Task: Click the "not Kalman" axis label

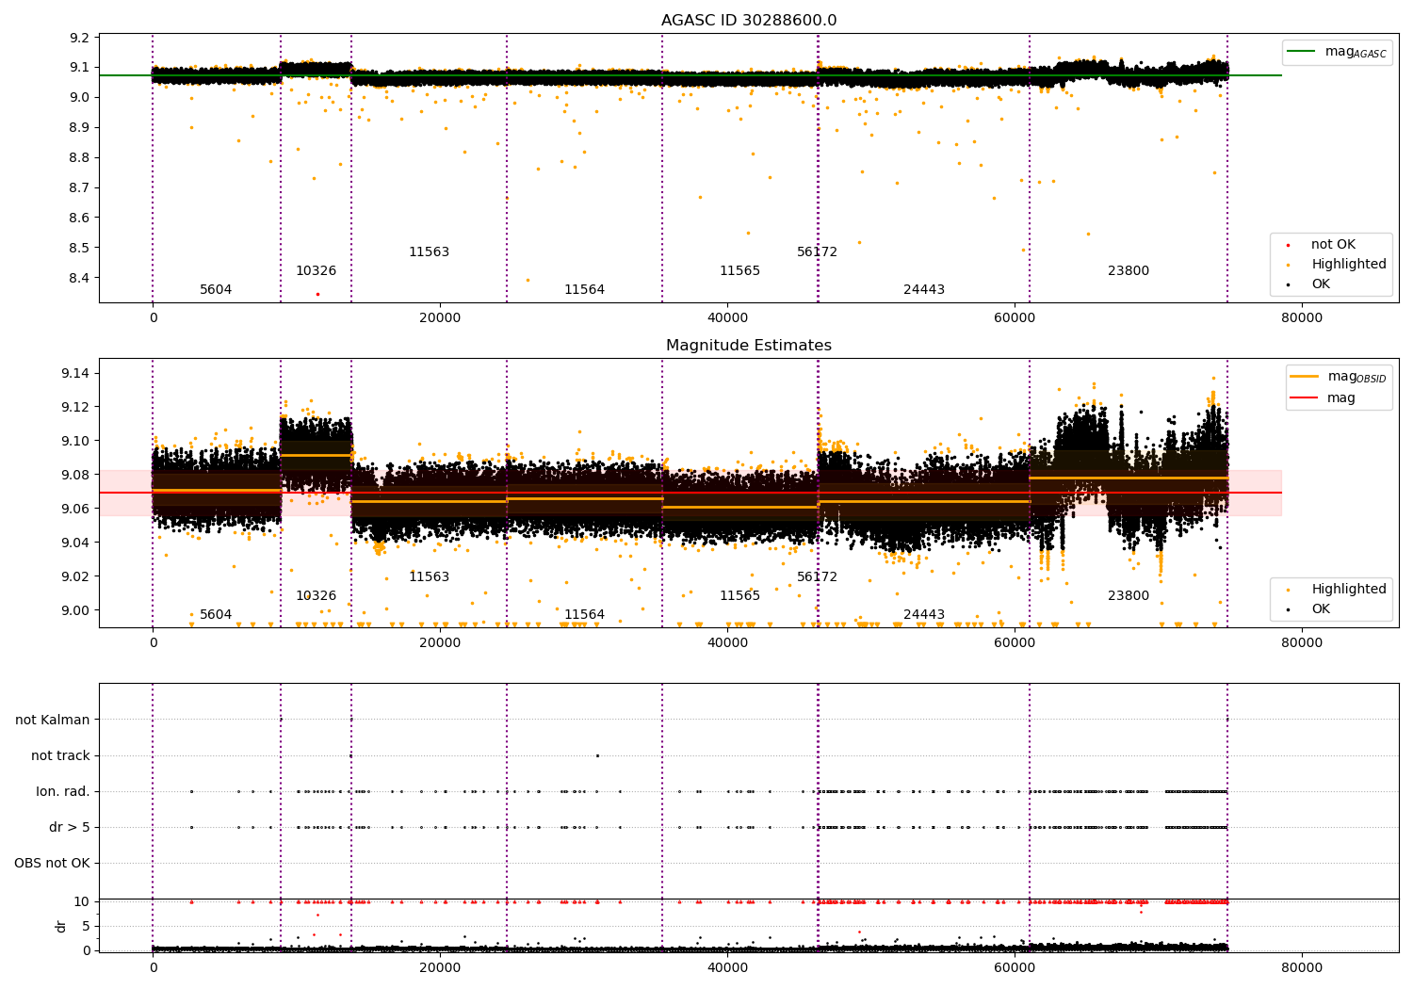Action: point(53,721)
